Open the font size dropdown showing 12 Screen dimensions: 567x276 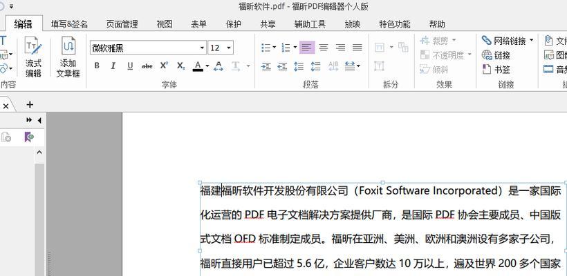click(x=229, y=48)
